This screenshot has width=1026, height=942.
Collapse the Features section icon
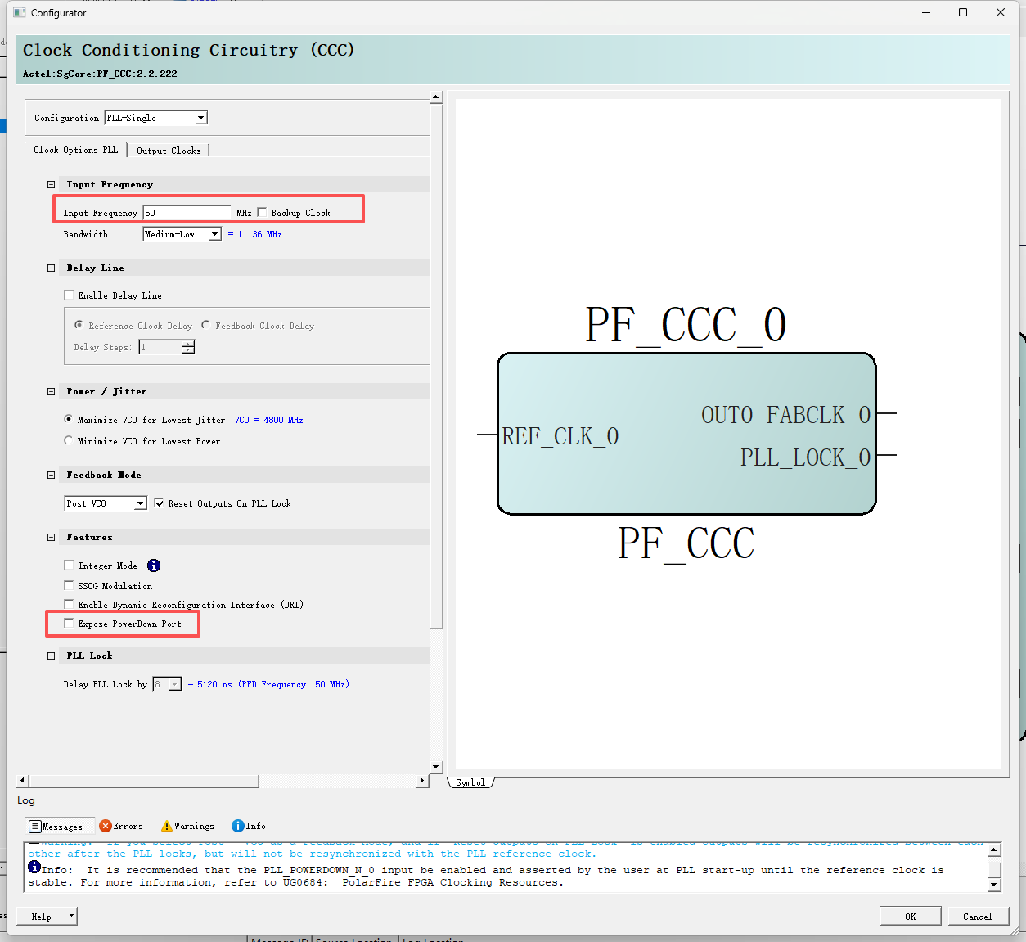click(51, 538)
